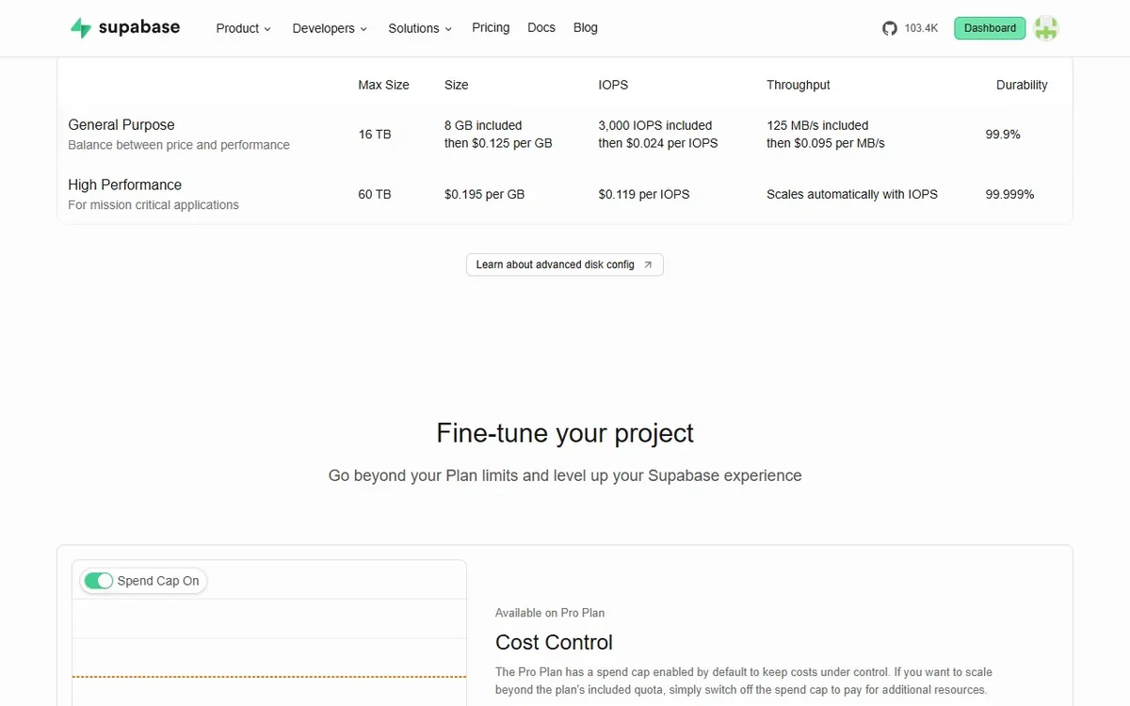Click the 'Fine-tune your project' heading

[x=565, y=433]
